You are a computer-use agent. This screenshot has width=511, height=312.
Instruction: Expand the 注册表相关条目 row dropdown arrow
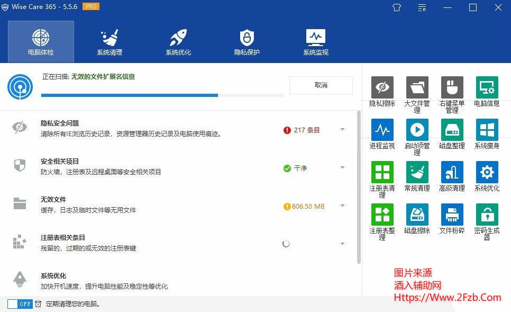[x=342, y=244]
